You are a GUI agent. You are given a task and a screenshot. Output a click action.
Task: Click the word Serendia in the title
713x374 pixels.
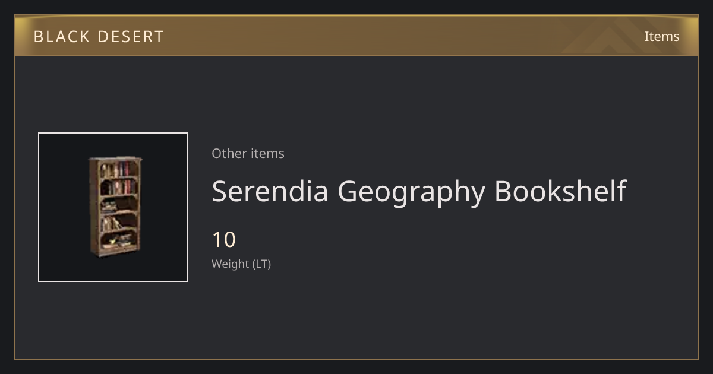(x=270, y=192)
